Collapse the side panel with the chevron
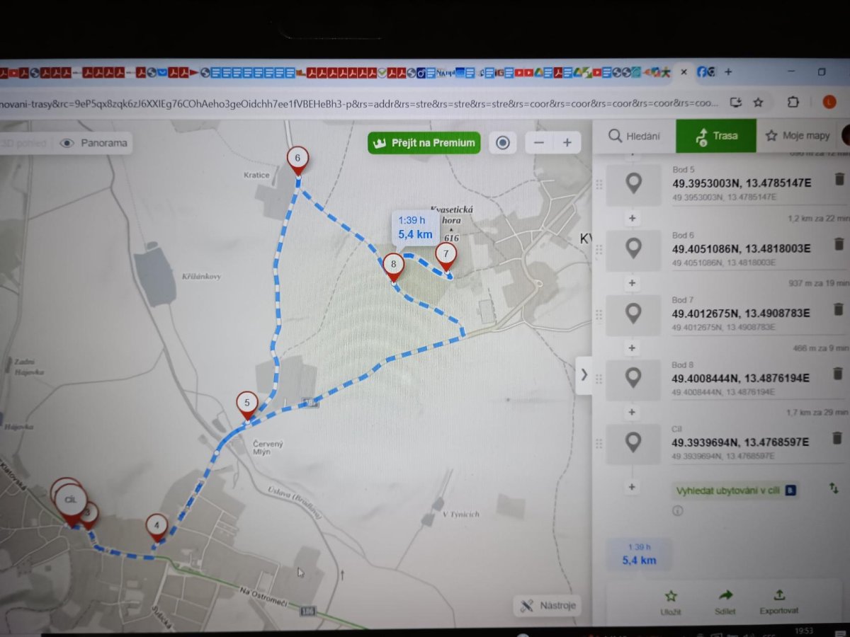Screen dimensions: 850x637 [x=584, y=374]
